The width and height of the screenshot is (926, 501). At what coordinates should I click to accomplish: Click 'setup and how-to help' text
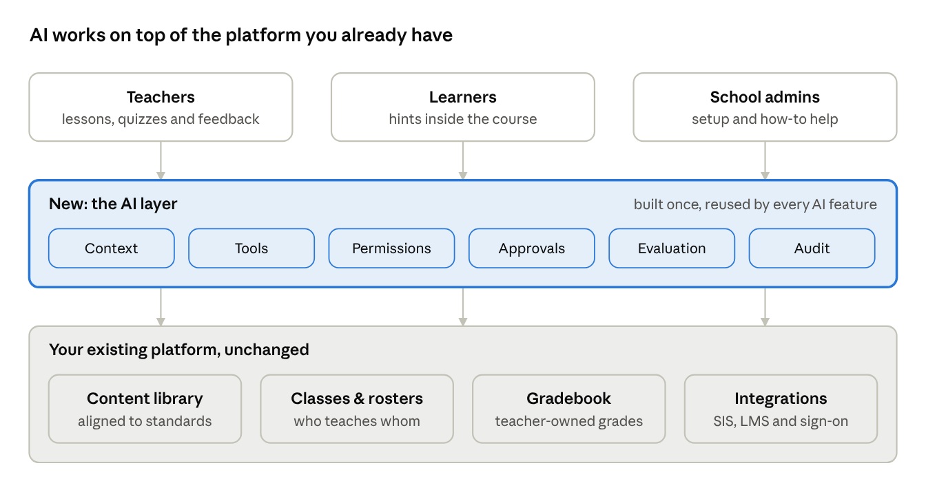pos(765,119)
